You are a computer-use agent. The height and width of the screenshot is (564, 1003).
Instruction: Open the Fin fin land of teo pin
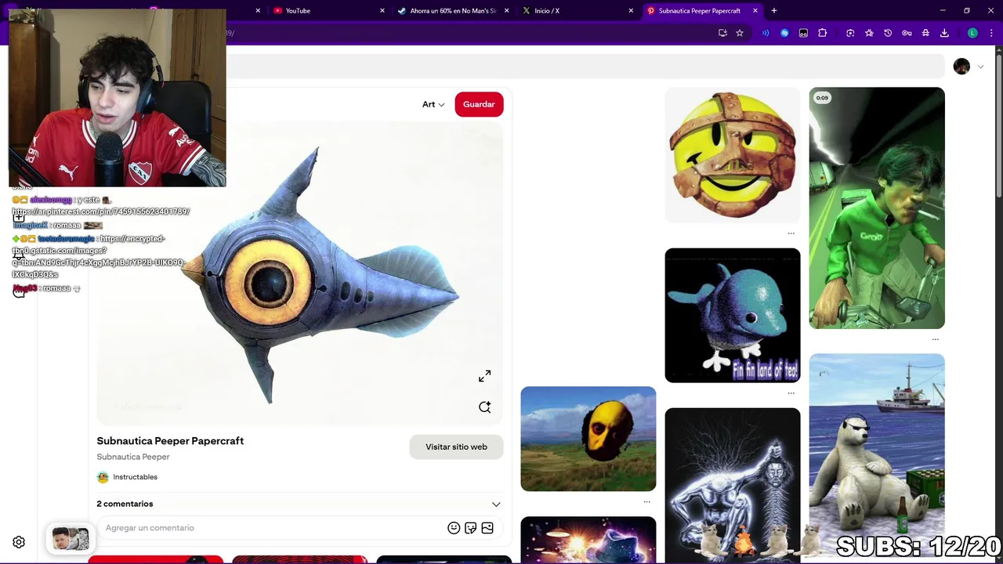tap(733, 315)
